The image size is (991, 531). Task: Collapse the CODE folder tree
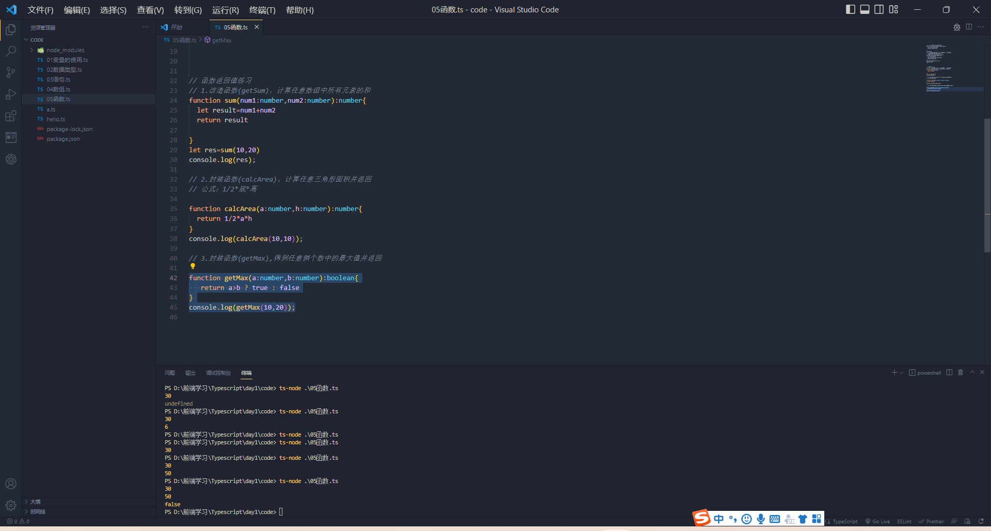25,39
